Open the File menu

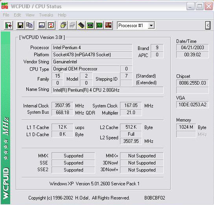tap(6, 15)
